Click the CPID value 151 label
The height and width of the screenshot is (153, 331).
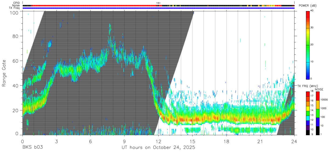coord(158,3)
